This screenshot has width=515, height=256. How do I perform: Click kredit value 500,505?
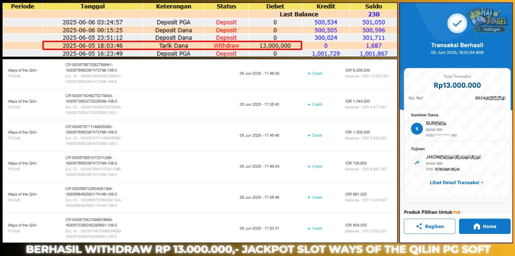[x=326, y=30]
